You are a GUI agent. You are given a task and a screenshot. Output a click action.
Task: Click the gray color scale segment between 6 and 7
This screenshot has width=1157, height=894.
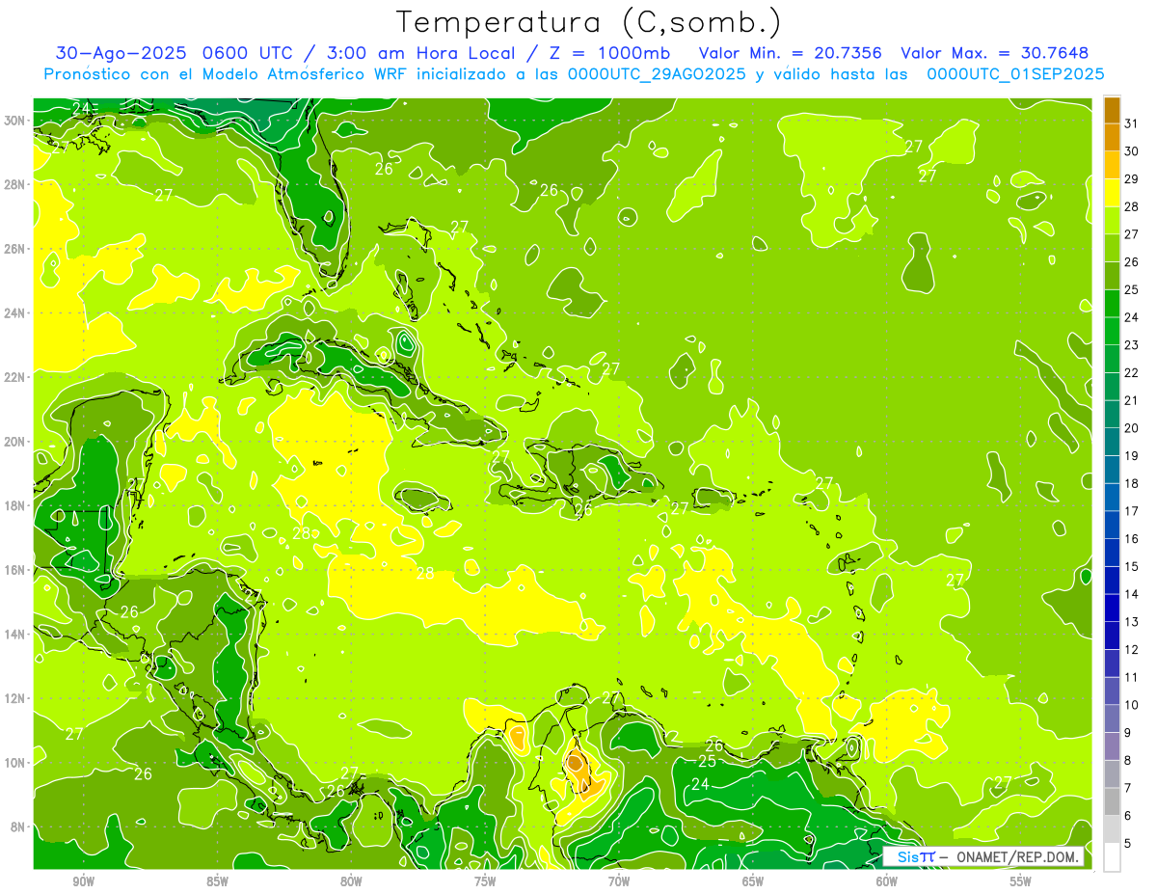pos(1112,801)
